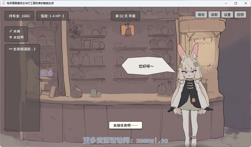
Task: Click the 保存 save button
Action: (x=201, y=15)
